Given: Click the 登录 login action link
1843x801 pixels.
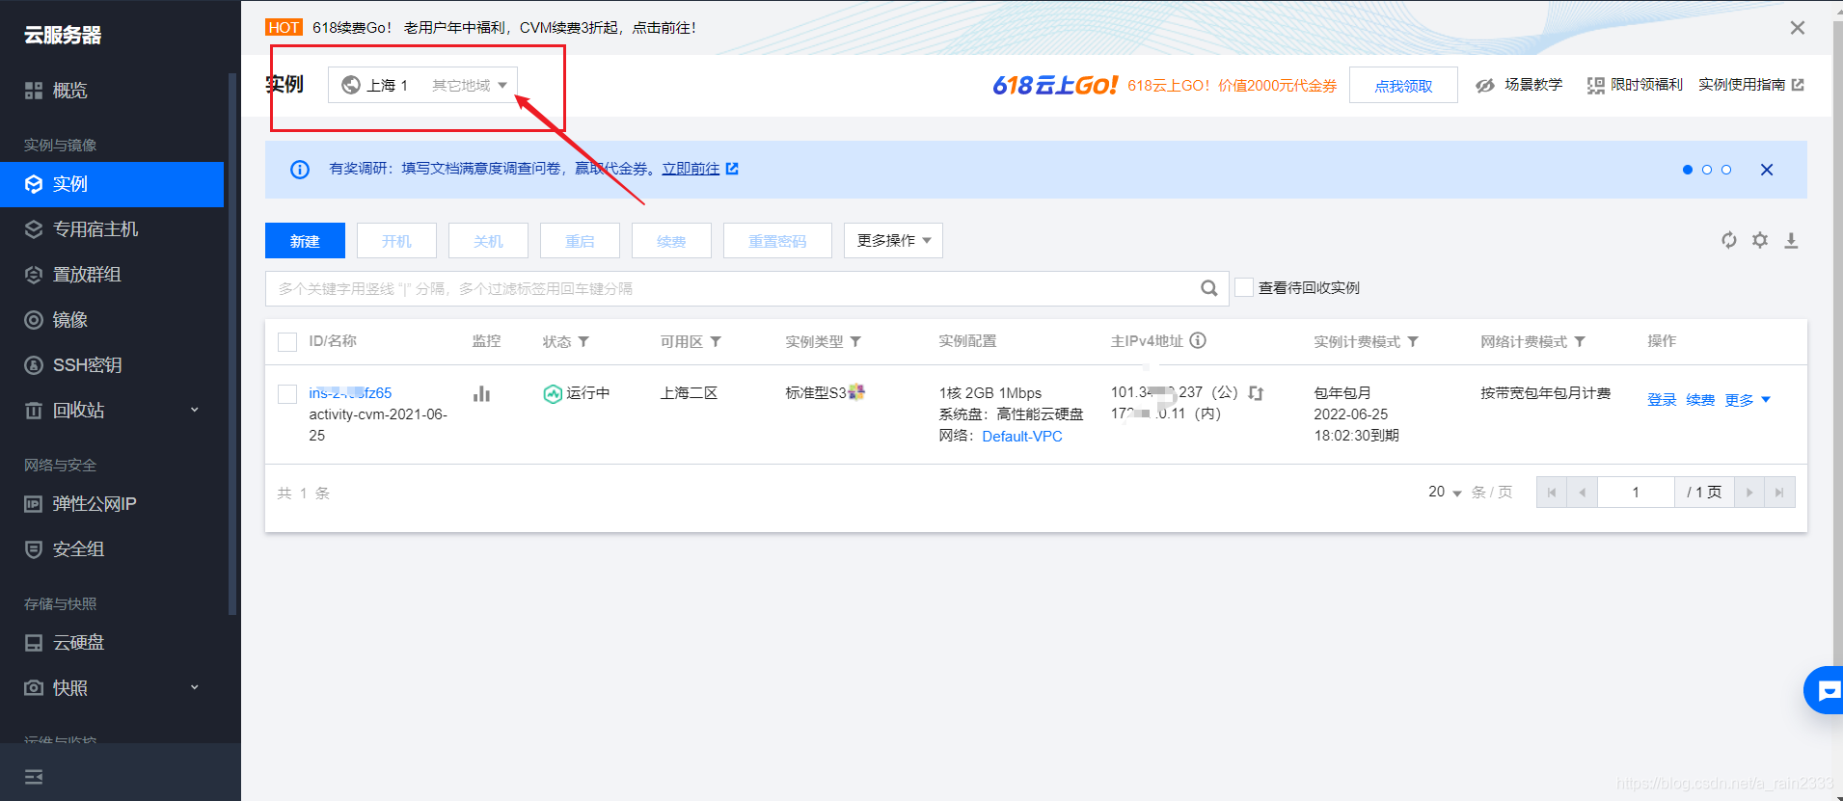Looking at the screenshot, I should (x=1662, y=400).
